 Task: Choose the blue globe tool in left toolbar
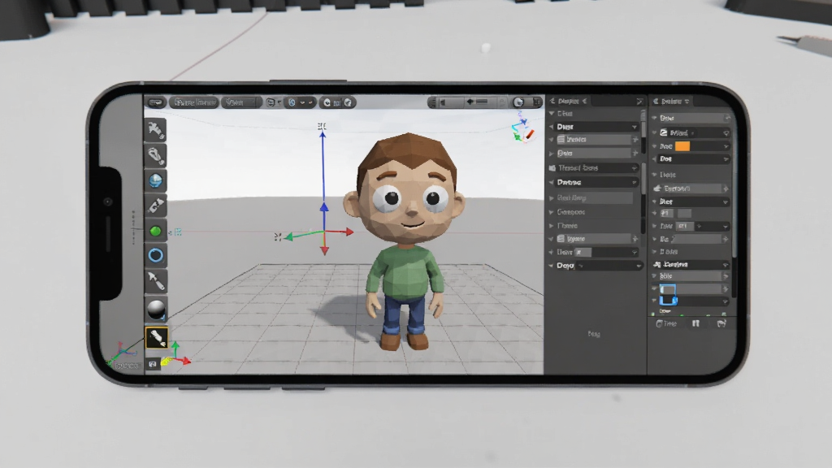pos(155,180)
